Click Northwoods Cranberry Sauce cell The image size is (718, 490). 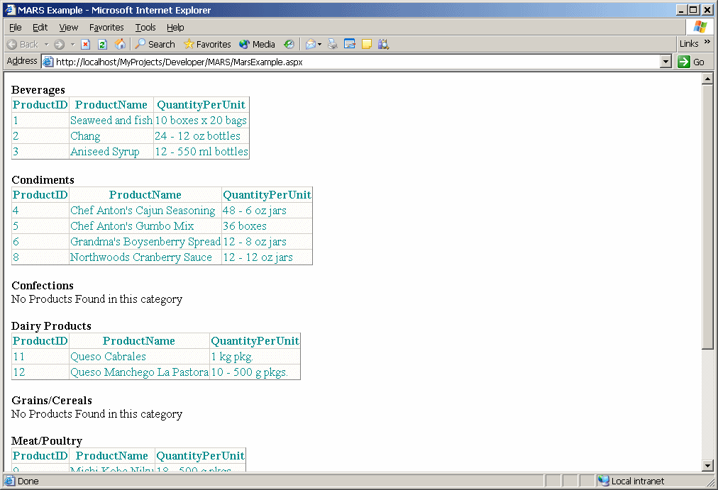coord(145,257)
